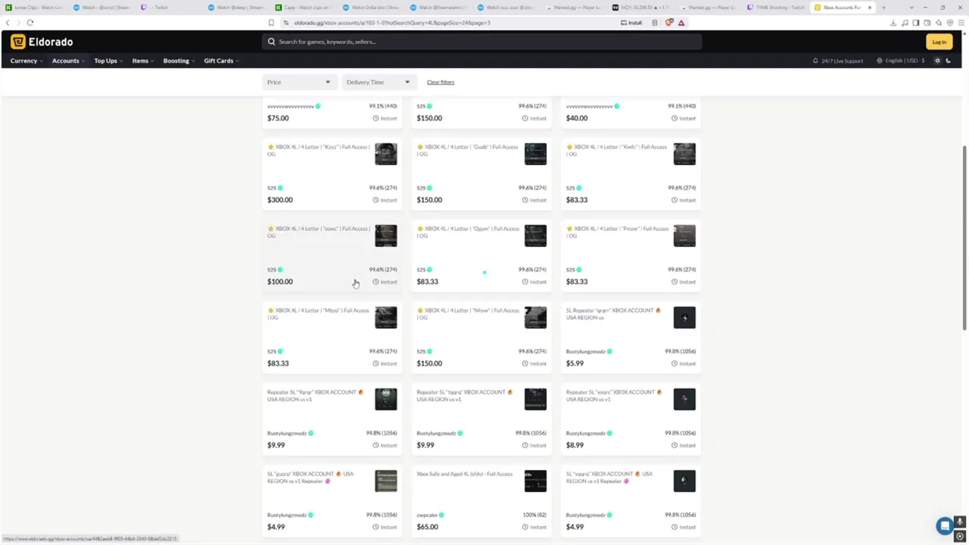969x545 pixels.
Task: Click the $8.99 price text
Action: tap(575, 445)
